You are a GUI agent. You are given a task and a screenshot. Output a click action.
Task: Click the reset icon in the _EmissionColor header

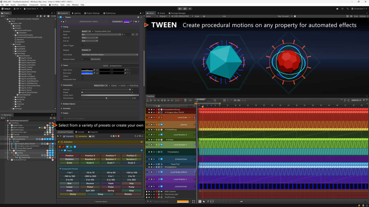click(x=134, y=21)
